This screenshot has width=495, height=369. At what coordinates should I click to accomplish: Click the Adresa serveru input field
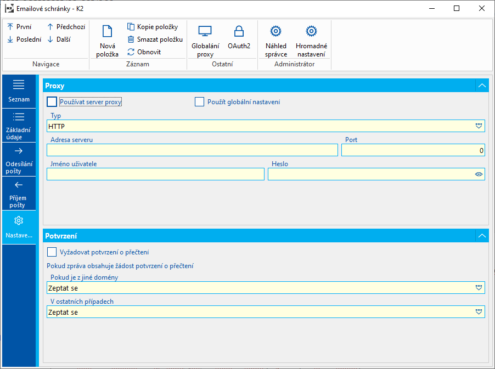[x=192, y=150]
